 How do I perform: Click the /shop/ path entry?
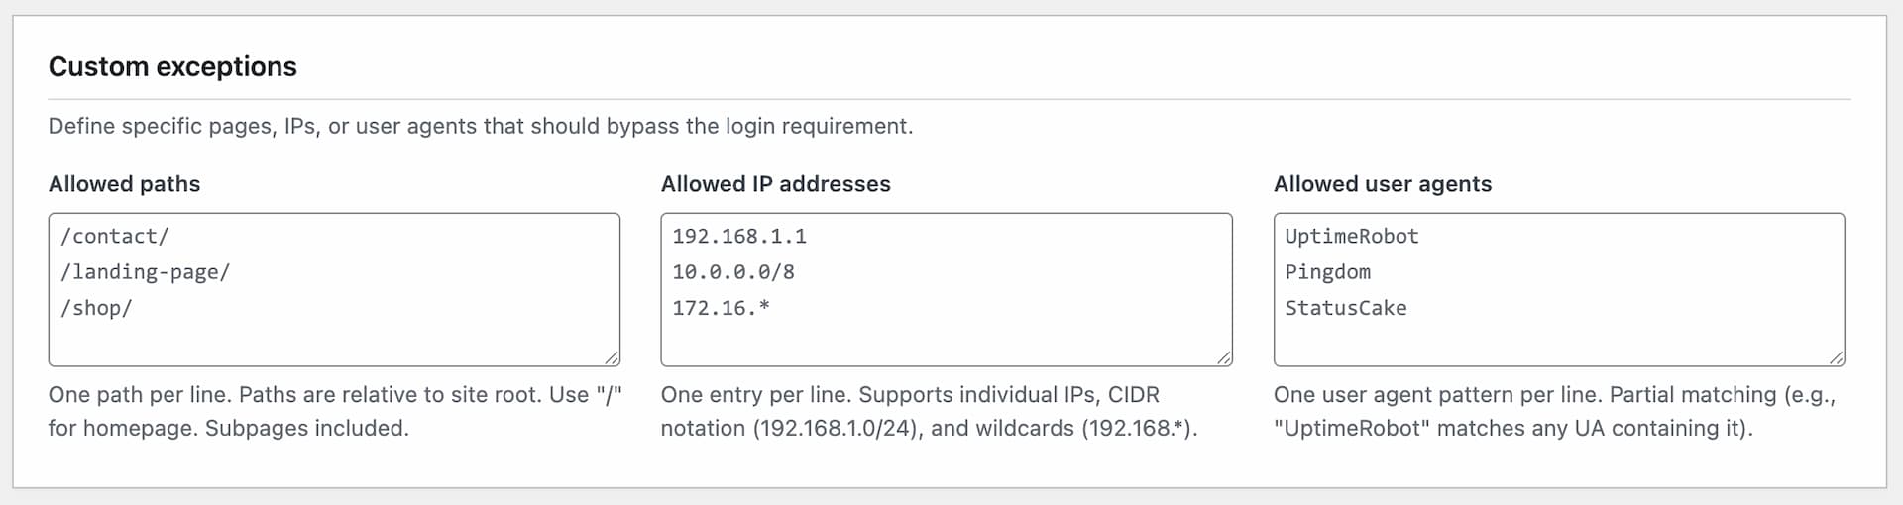click(x=96, y=308)
